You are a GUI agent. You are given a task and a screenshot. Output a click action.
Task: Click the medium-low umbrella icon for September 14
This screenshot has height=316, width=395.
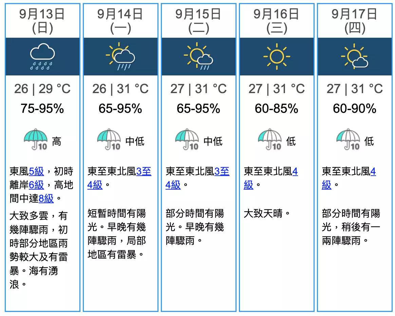[x=109, y=139]
